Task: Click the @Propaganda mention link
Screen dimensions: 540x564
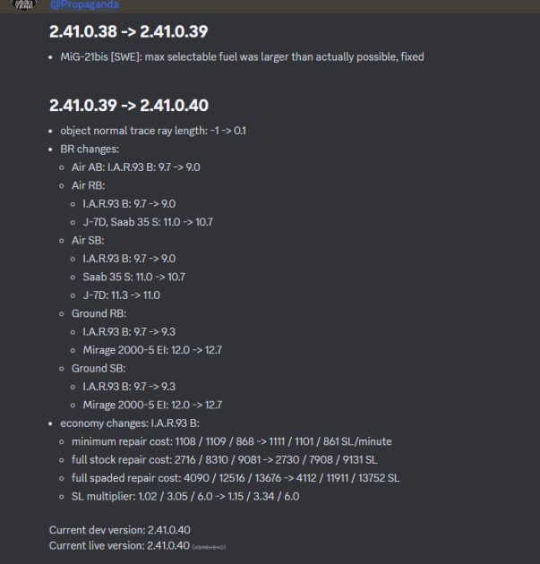Action: (84, 4)
